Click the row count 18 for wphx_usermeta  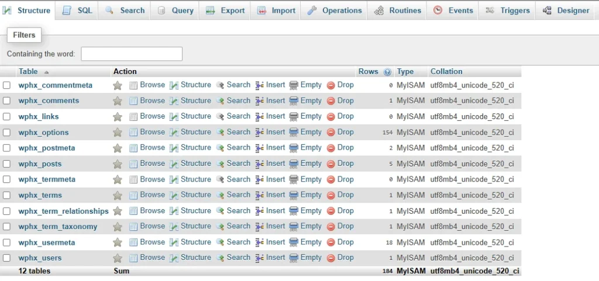point(389,242)
